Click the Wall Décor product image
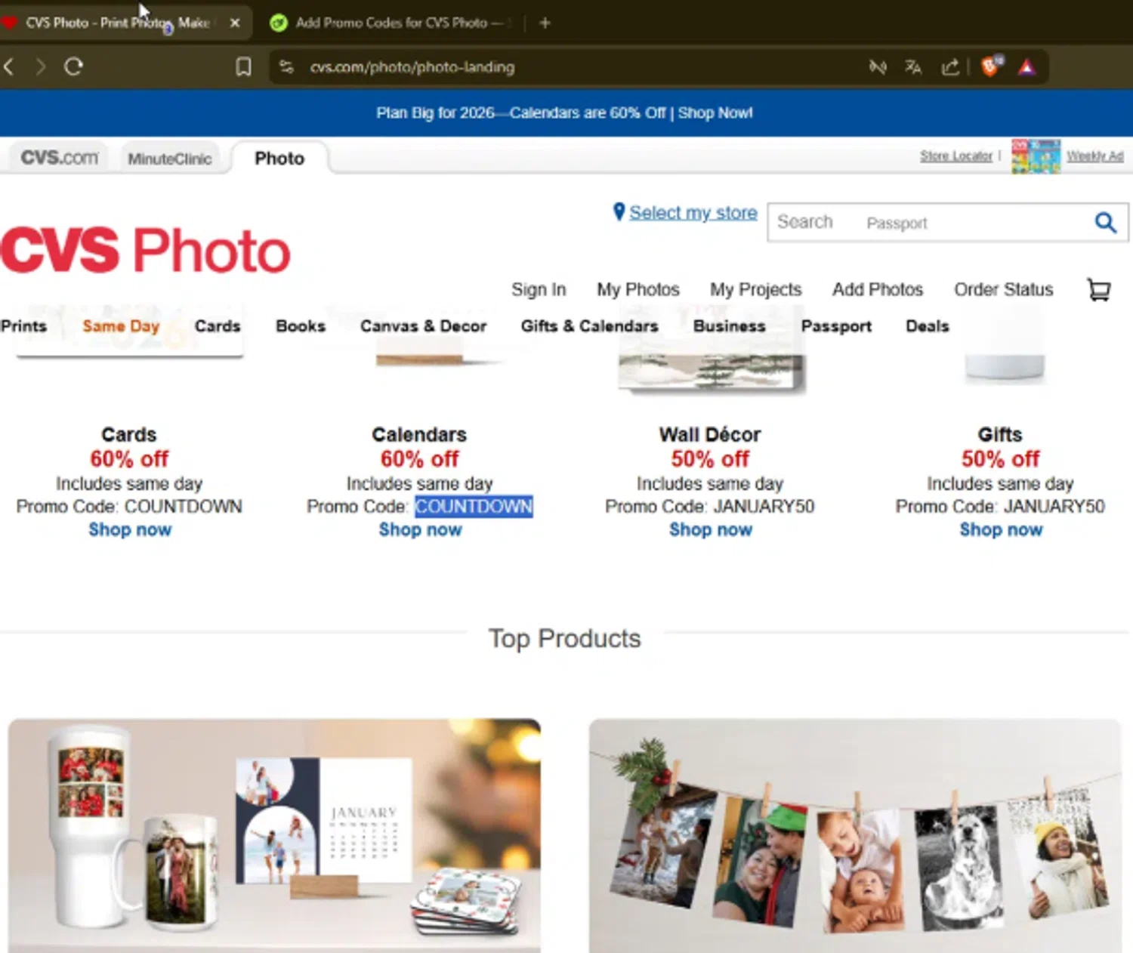1133x953 pixels. (711, 372)
